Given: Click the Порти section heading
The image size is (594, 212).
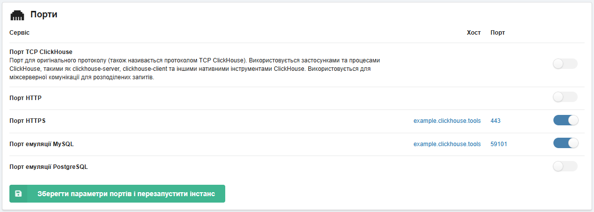Looking at the screenshot, I should tap(44, 15).
